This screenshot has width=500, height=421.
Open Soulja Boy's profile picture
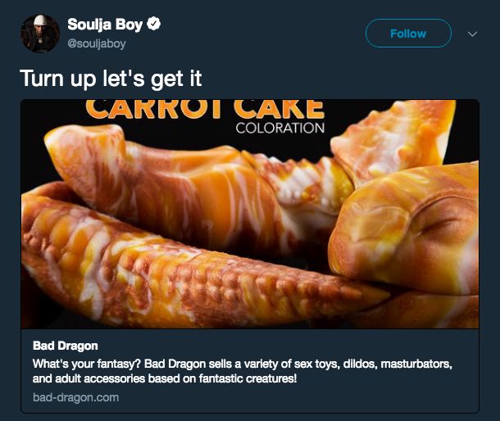pyautogui.click(x=40, y=34)
